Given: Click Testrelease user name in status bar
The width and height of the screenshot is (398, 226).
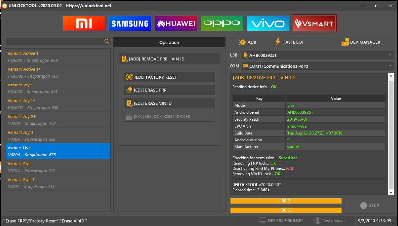Looking at the screenshot, I should tap(333, 221).
